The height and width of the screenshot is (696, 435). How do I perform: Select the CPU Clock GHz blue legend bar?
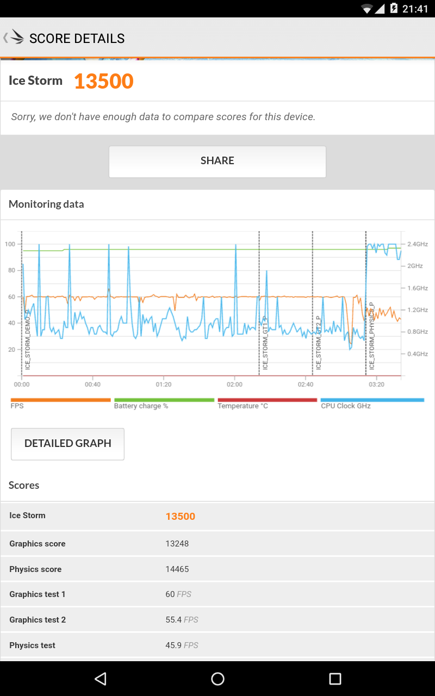pos(372,400)
